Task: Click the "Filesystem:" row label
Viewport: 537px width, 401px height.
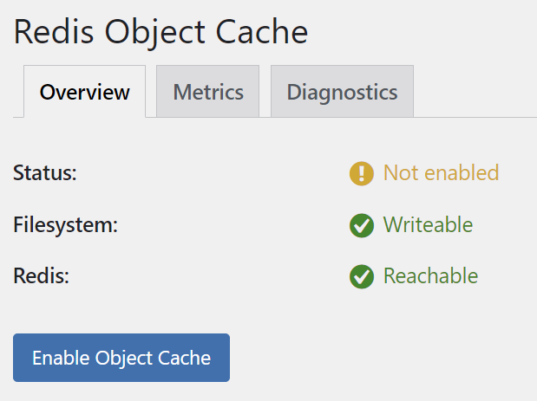Action: coord(65,225)
